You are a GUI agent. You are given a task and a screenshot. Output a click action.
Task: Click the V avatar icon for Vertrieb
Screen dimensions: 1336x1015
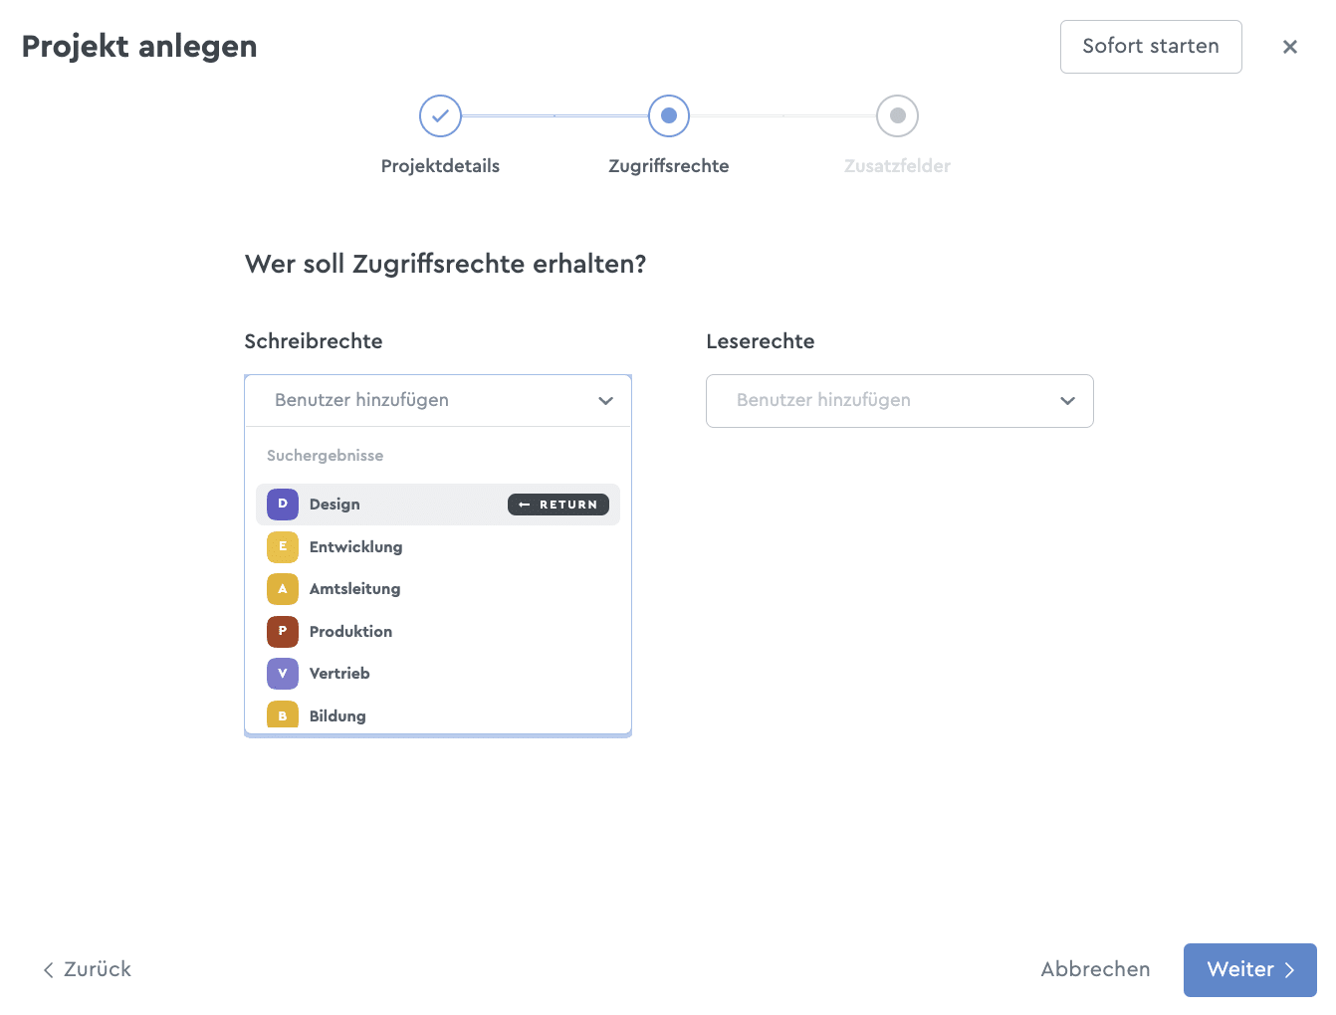[283, 674]
